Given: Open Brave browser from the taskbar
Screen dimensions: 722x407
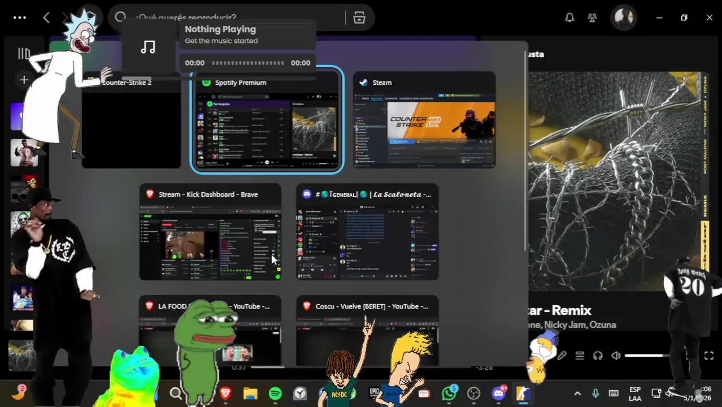Looking at the screenshot, I should click(x=225, y=393).
